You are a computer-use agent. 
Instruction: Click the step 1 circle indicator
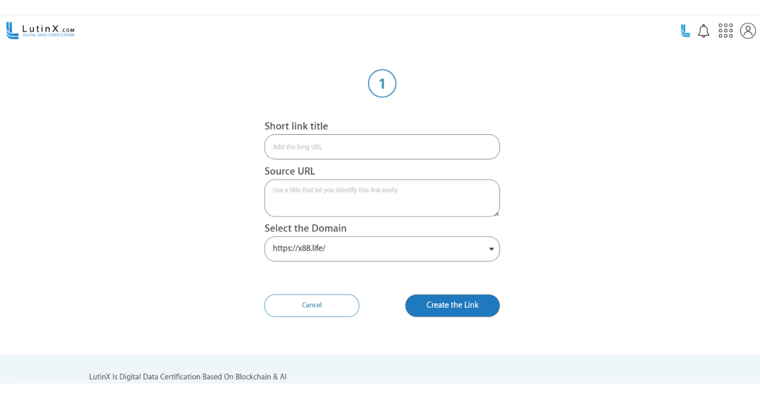(382, 84)
